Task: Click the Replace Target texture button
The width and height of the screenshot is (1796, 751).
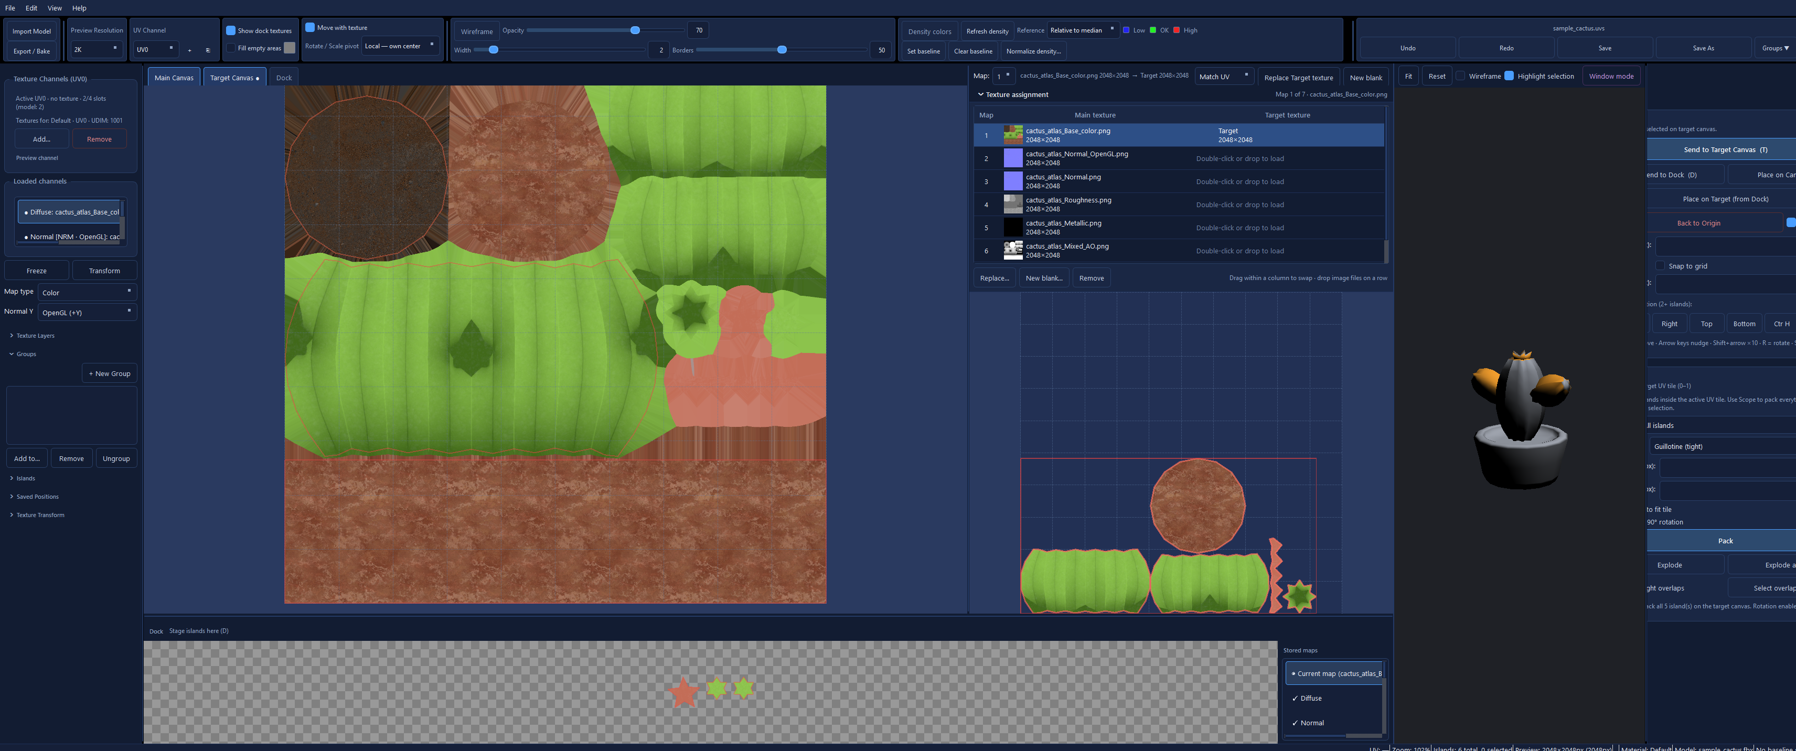Action: 1298,78
